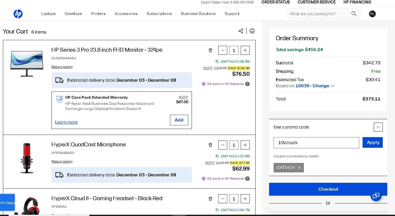Open Learn more about Care Pack

pos(66,122)
